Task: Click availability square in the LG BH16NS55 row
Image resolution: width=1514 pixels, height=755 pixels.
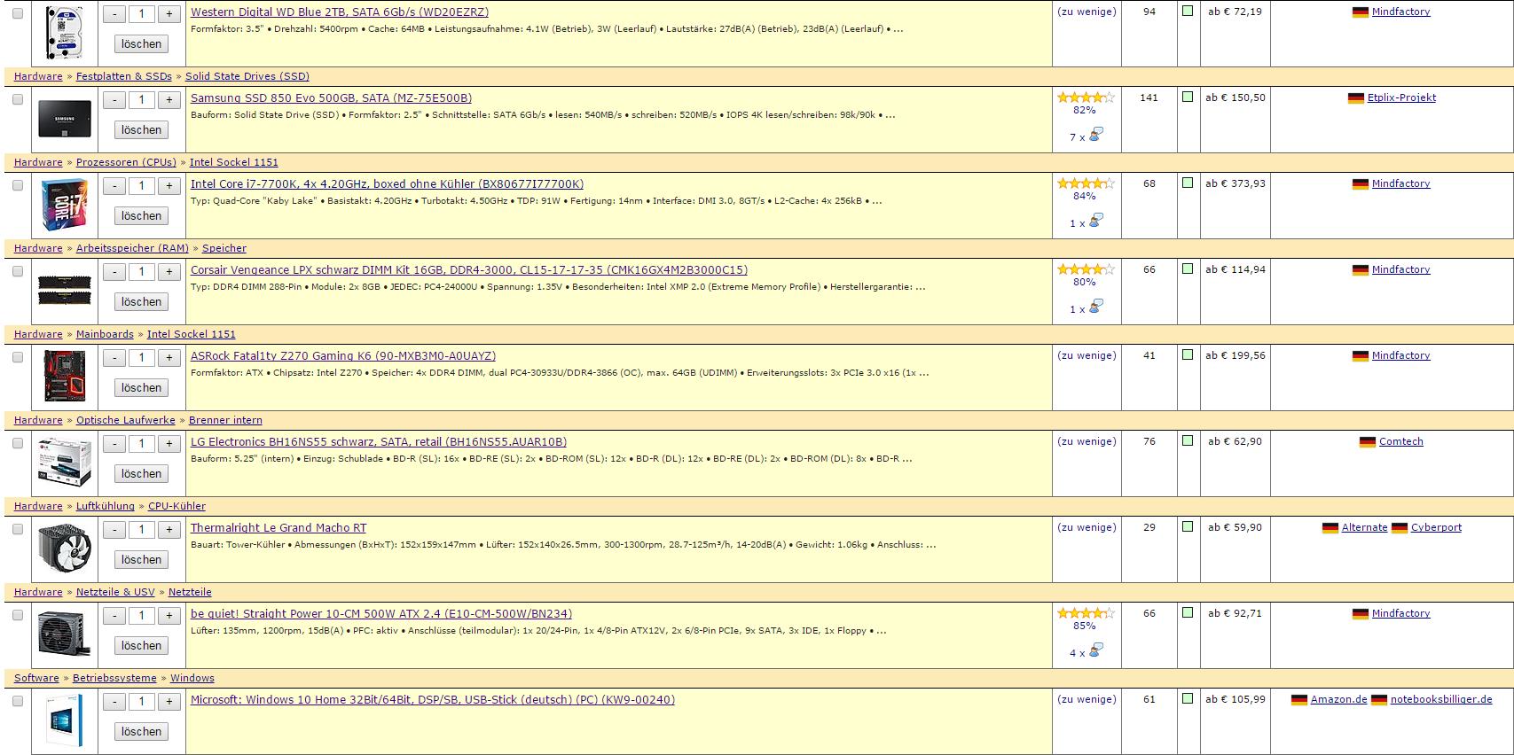Action: (x=1188, y=441)
